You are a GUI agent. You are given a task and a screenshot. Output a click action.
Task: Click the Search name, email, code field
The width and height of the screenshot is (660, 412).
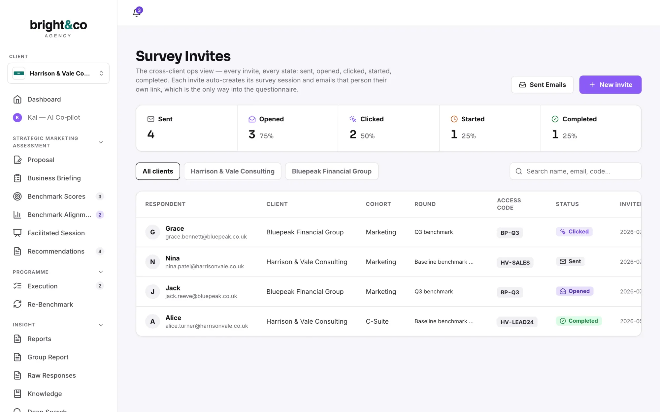click(576, 171)
